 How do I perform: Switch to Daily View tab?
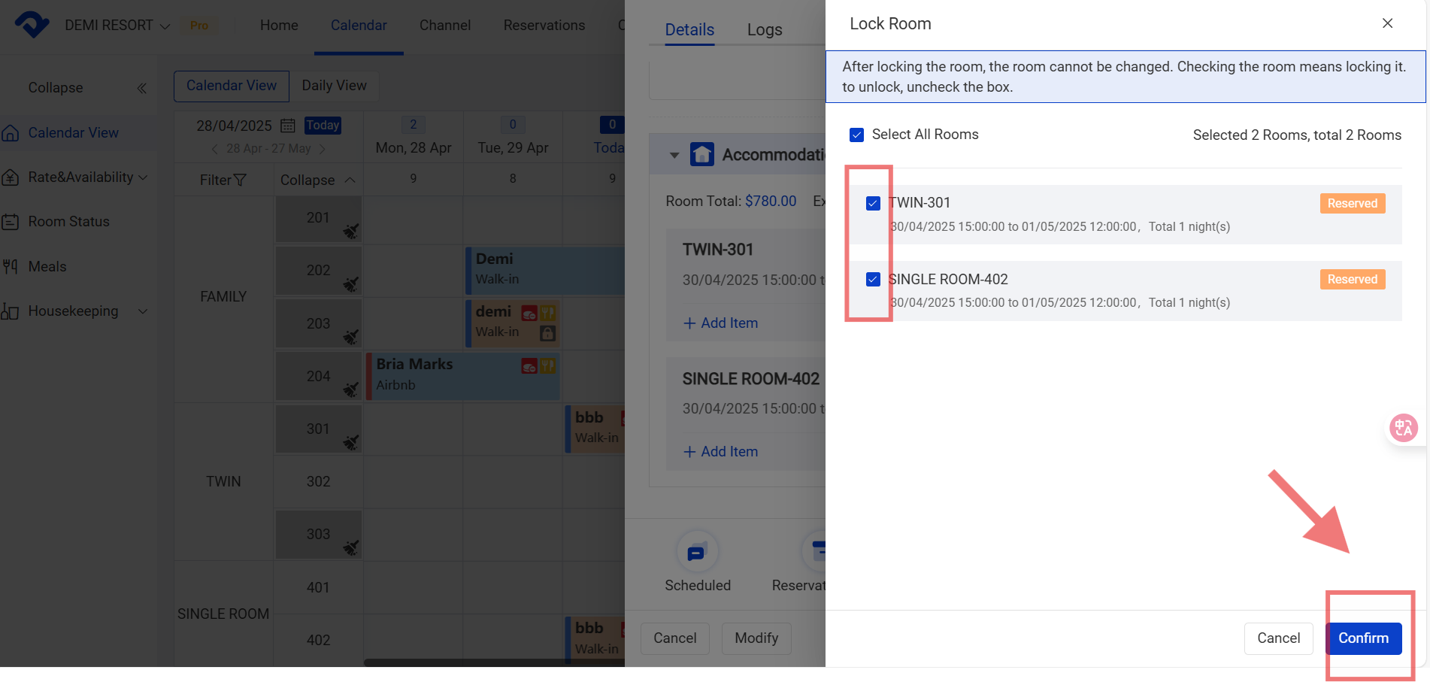334,86
